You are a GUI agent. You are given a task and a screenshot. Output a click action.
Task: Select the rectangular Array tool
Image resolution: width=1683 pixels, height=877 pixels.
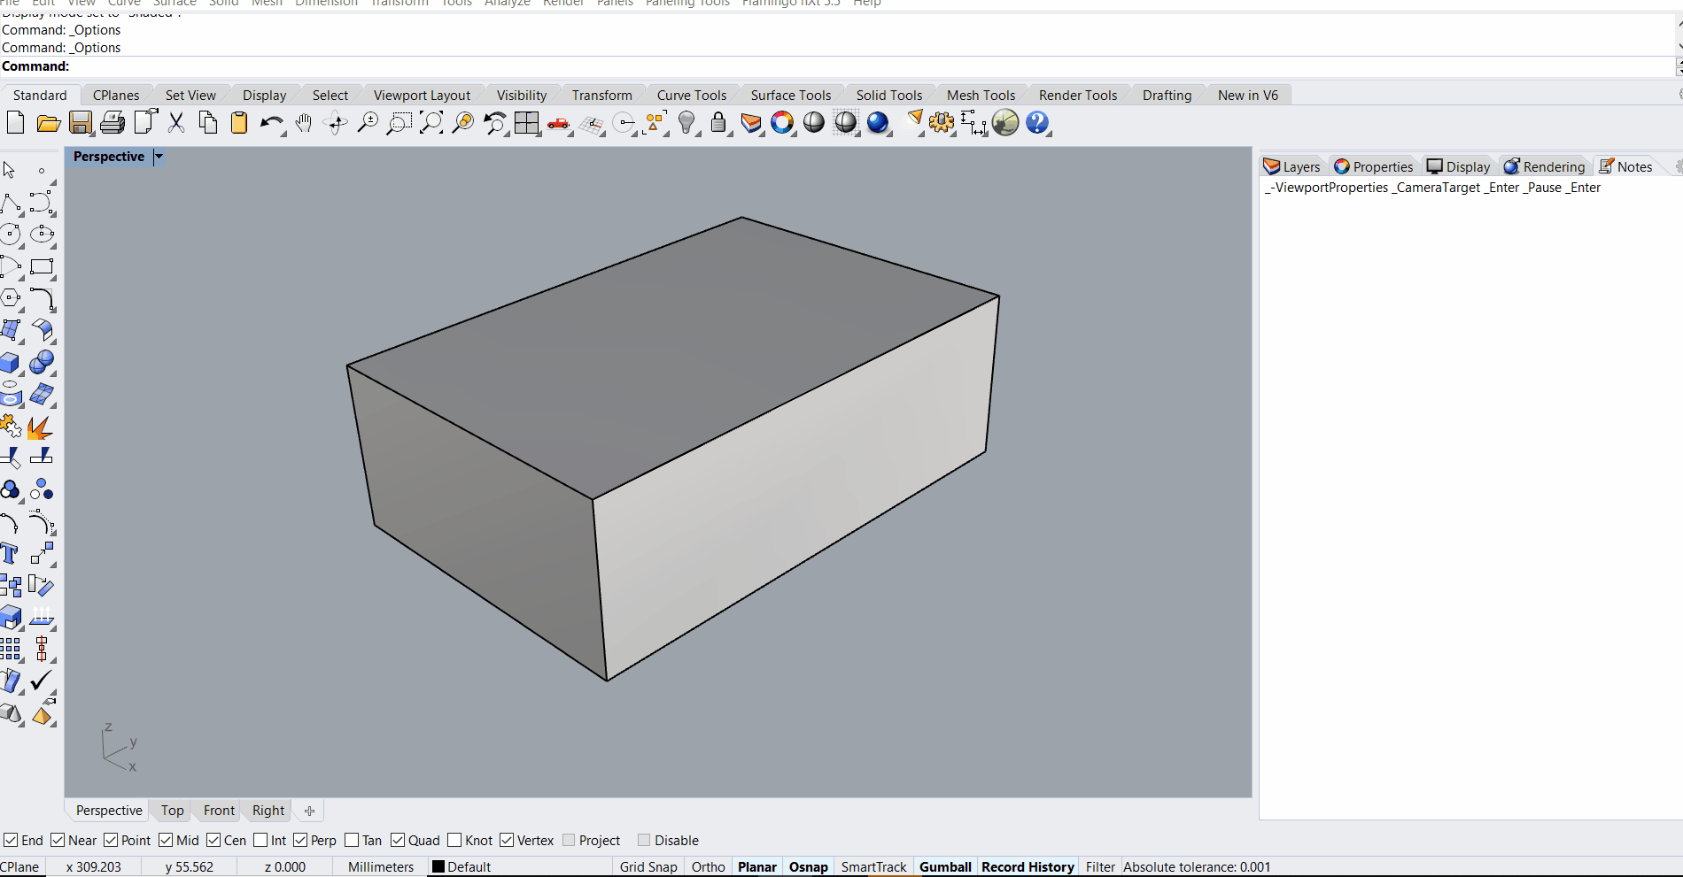pyautogui.click(x=11, y=649)
